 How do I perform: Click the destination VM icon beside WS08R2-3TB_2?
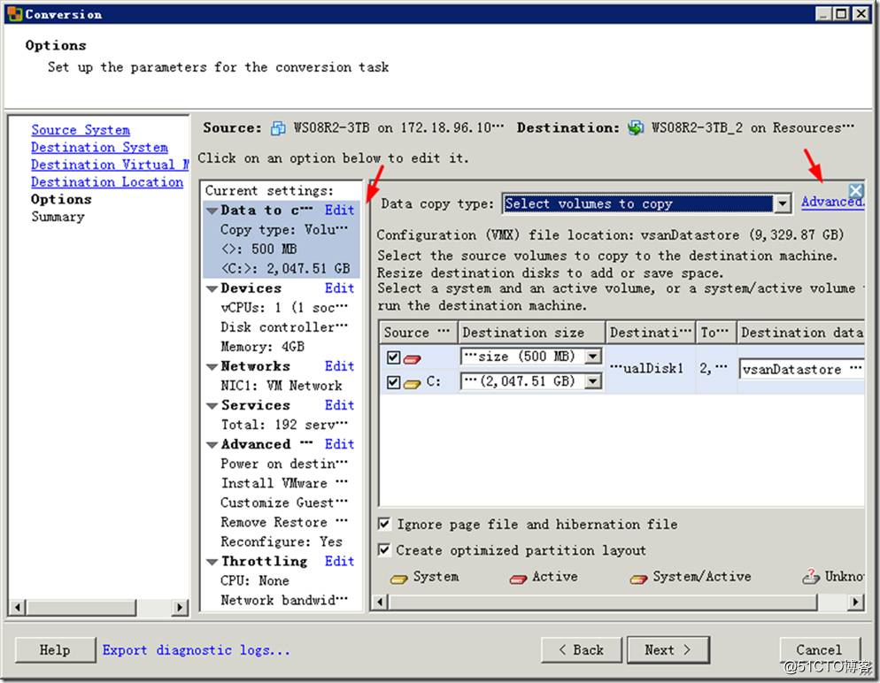pyautogui.click(x=636, y=128)
